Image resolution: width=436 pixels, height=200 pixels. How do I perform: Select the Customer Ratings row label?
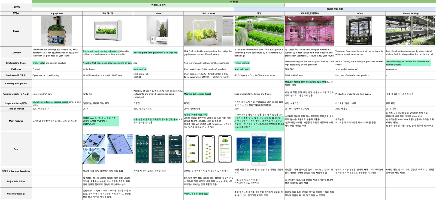click(x=16, y=194)
